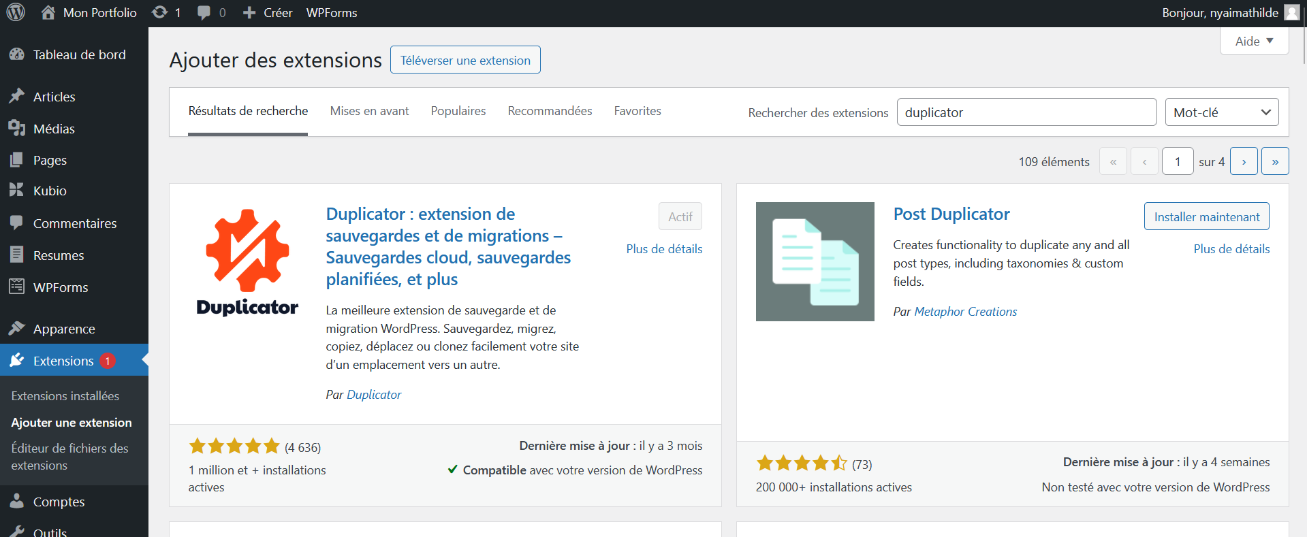Click Téléverser une extension button

(465, 60)
